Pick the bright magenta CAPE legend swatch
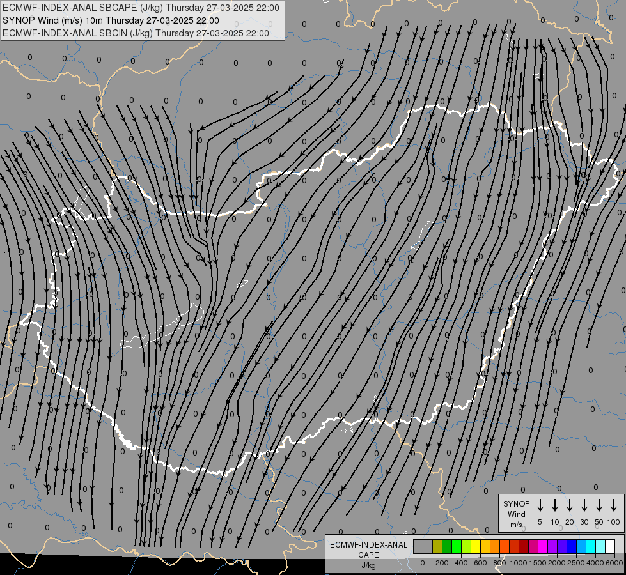The image size is (626, 575). click(x=544, y=546)
